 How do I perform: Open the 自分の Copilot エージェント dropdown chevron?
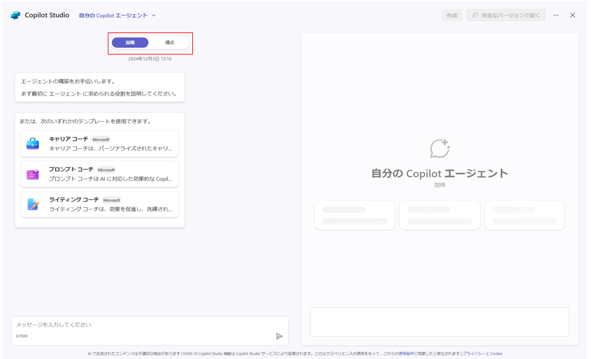click(154, 15)
